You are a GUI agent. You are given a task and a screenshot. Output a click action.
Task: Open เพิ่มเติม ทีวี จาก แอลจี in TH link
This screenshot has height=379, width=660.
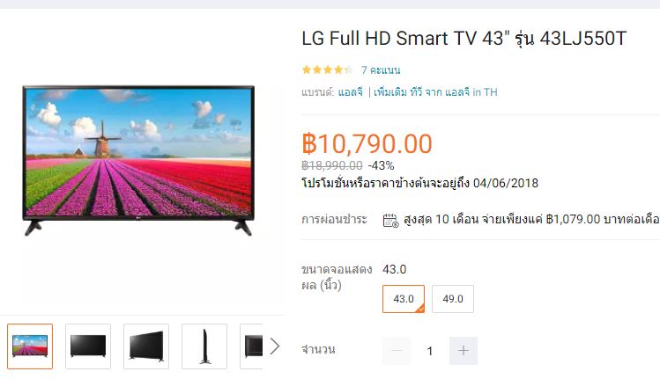pyautogui.click(x=435, y=92)
